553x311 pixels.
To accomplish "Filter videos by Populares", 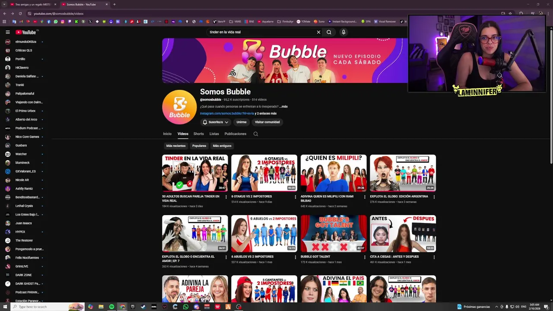I will click(x=199, y=146).
